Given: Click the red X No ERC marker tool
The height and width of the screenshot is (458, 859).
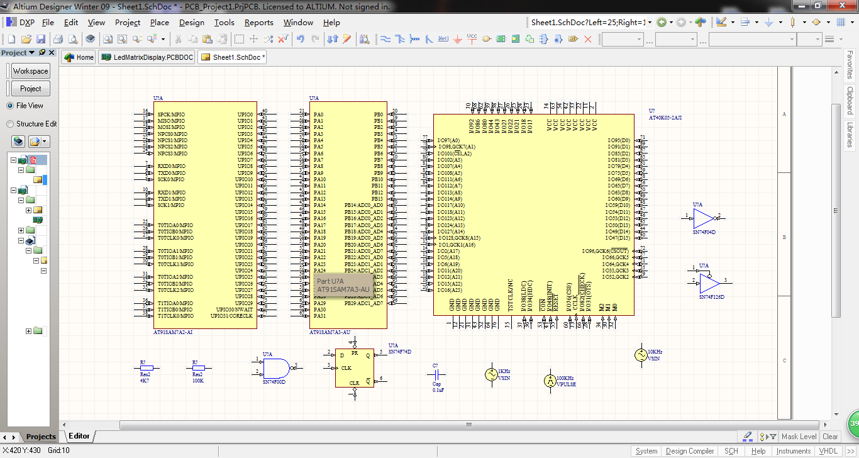Looking at the screenshot, I should click(x=588, y=39).
